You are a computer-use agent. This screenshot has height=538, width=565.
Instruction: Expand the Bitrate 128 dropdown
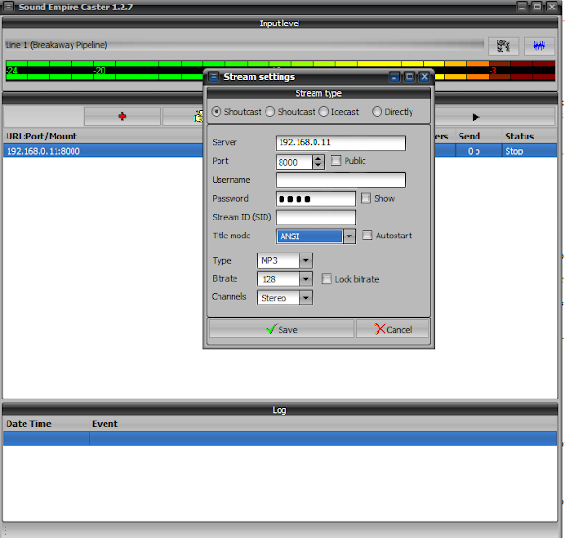click(305, 279)
